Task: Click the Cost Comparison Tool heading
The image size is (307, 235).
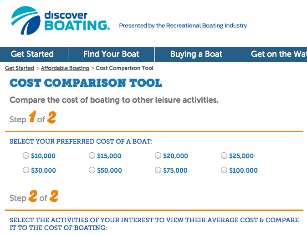Action: [x=86, y=83]
